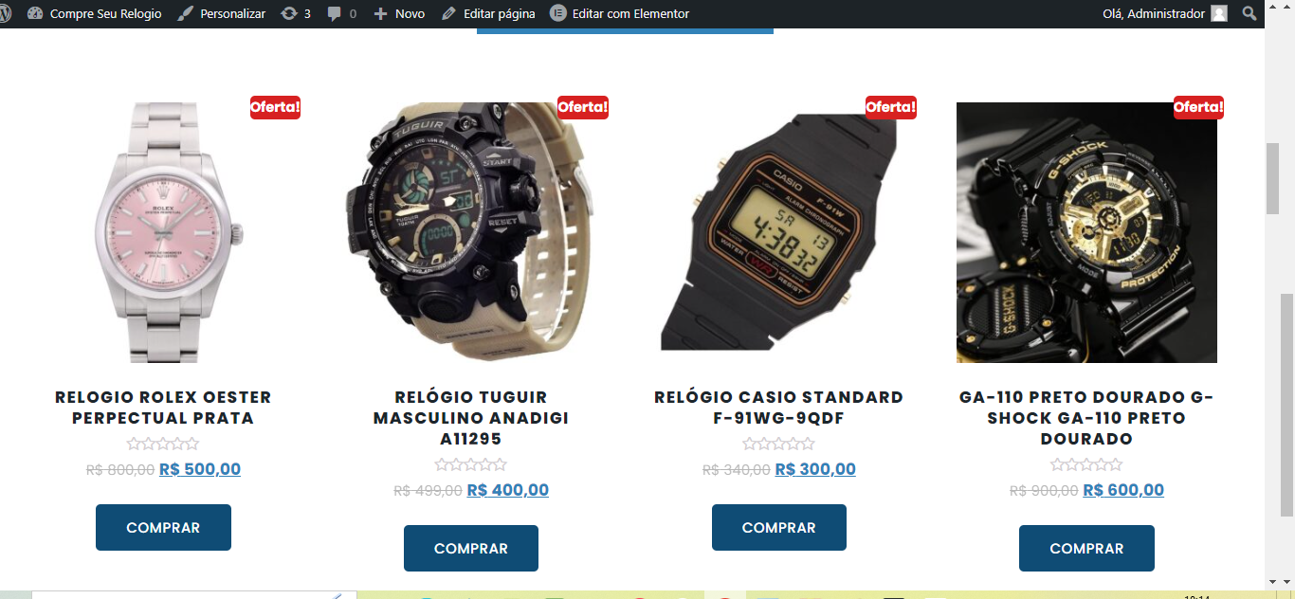The image size is (1295, 599).
Task: Click COMPRAR under the Rolex watch
Action: 163,528
